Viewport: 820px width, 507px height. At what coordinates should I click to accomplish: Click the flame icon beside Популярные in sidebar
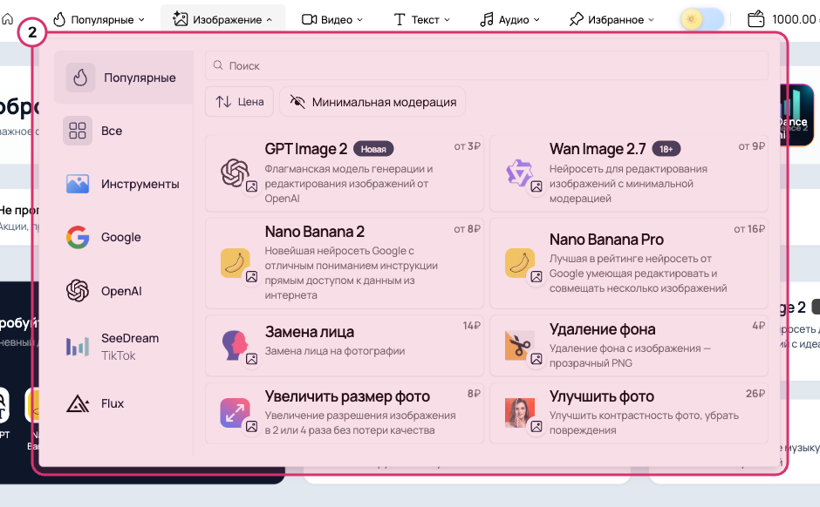pos(80,78)
